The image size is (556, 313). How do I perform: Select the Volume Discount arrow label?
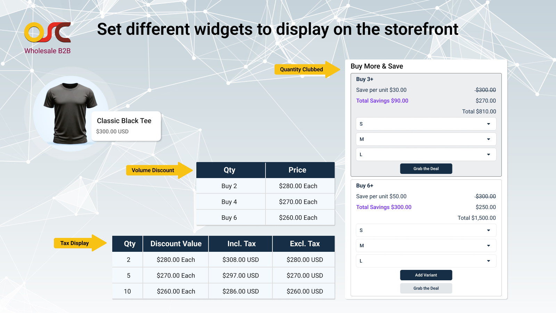coord(153,170)
